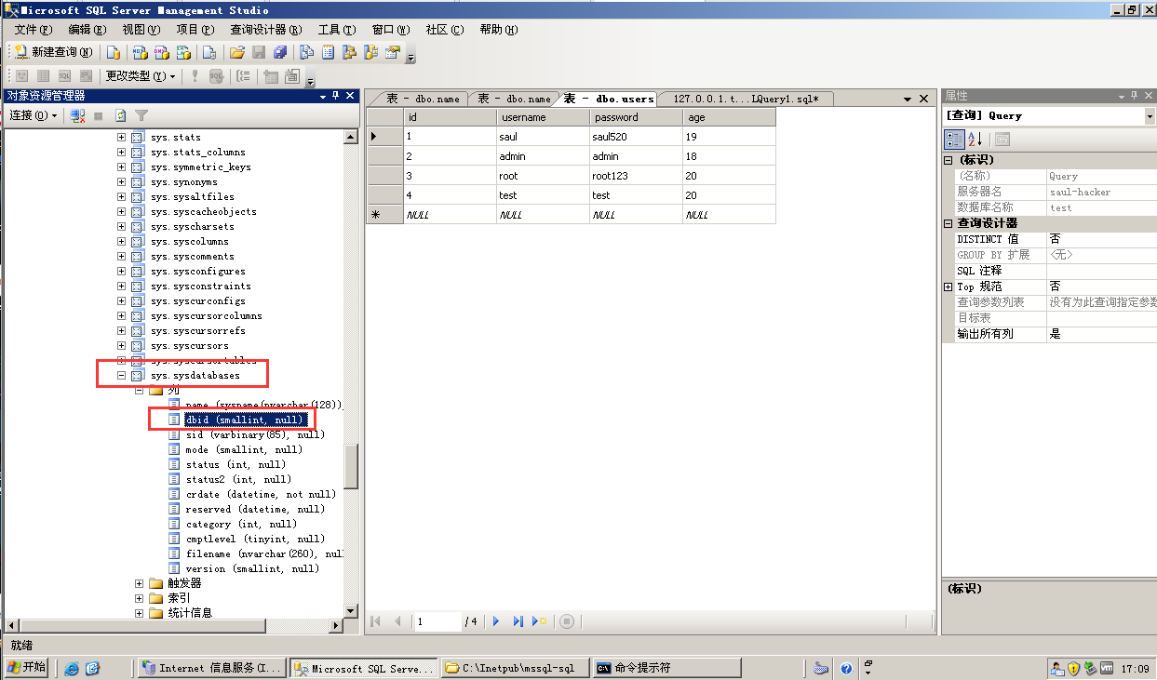Click the 服务器名 property value saul-hacker
This screenshot has width=1157, height=680.
[x=1101, y=192]
